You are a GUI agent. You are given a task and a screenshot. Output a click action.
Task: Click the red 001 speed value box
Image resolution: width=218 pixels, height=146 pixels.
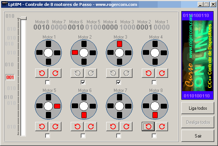[x=10, y=77]
